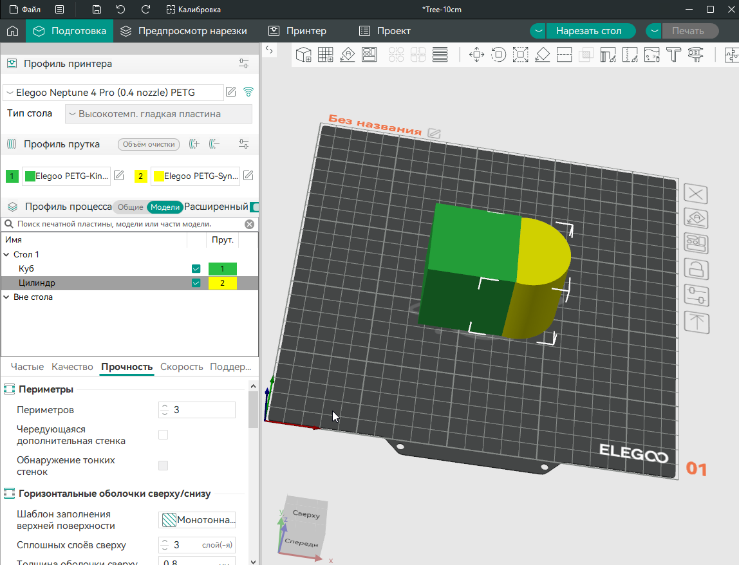739x565 pixels.
Task: Rename plate via pencil near Без названия
Action: pyautogui.click(x=434, y=134)
